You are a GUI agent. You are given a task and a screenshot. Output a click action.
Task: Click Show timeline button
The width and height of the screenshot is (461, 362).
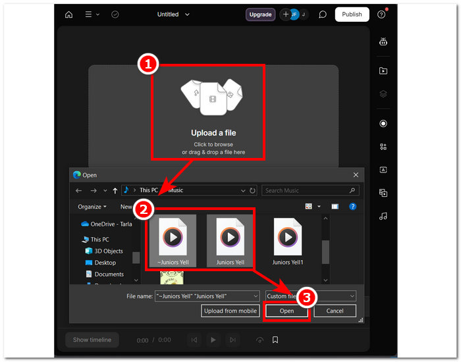click(x=92, y=340)
